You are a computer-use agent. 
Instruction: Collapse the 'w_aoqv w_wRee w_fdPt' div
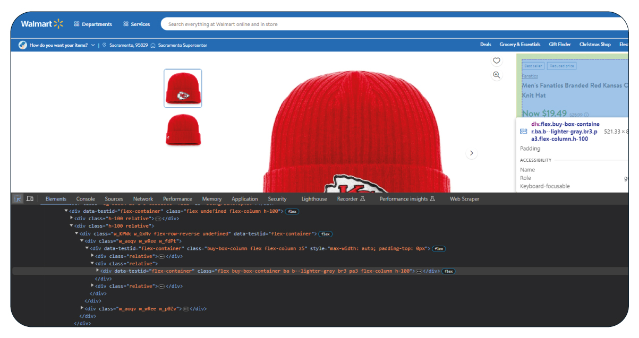[x=82, y=241]
